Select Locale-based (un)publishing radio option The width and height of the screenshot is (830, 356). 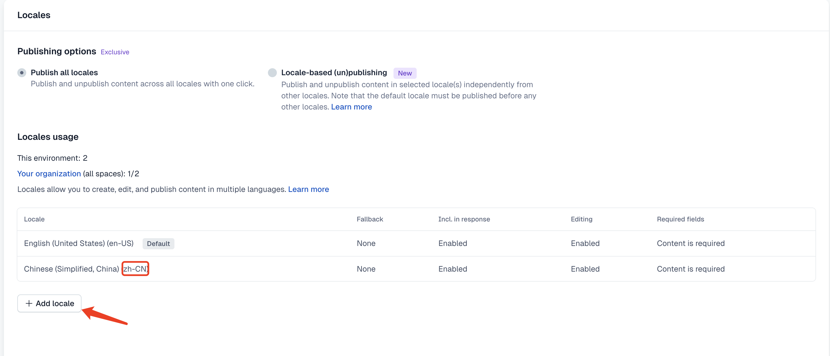click(x=272, y=73)
